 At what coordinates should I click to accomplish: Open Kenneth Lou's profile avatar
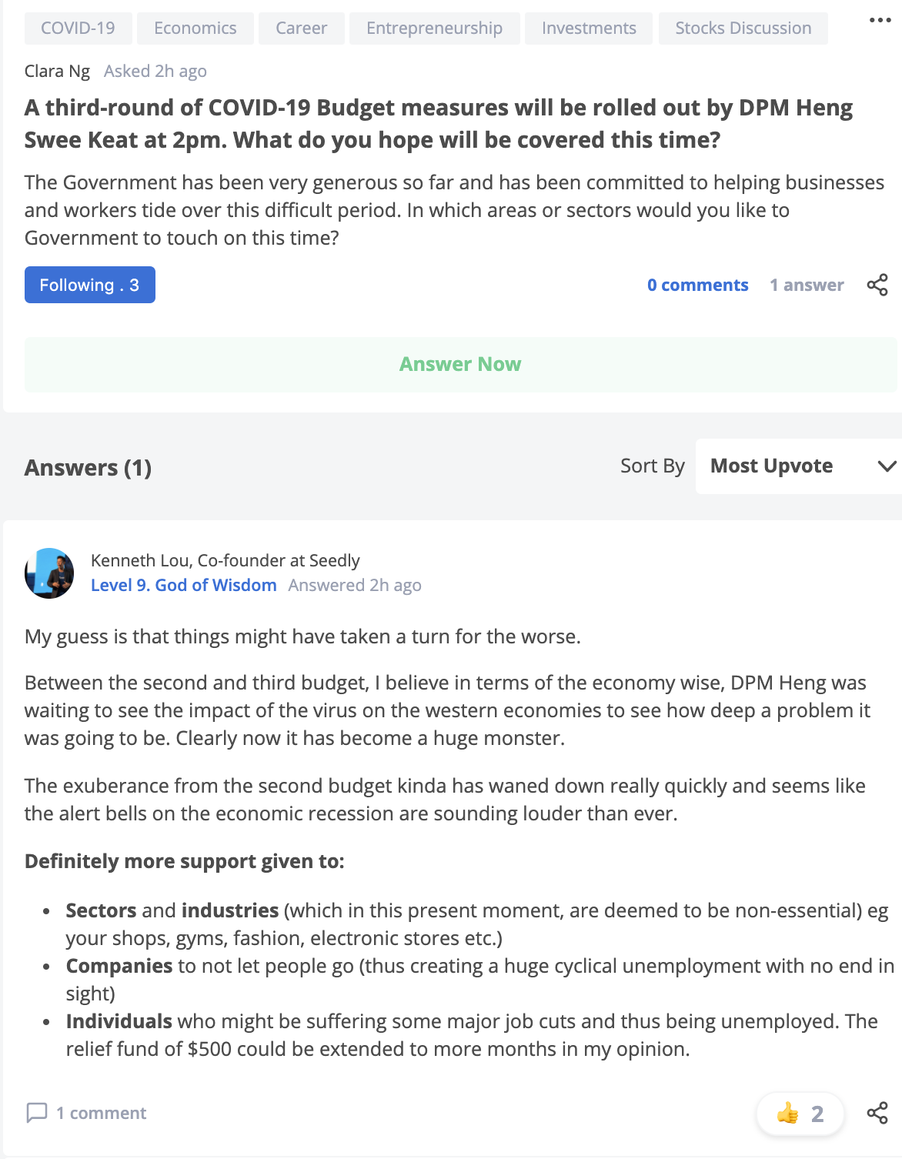click(x=49, y=573)
